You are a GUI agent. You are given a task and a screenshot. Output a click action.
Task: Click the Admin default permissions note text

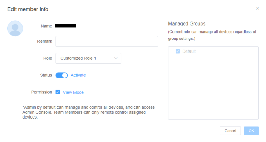[x=89, y=112]
